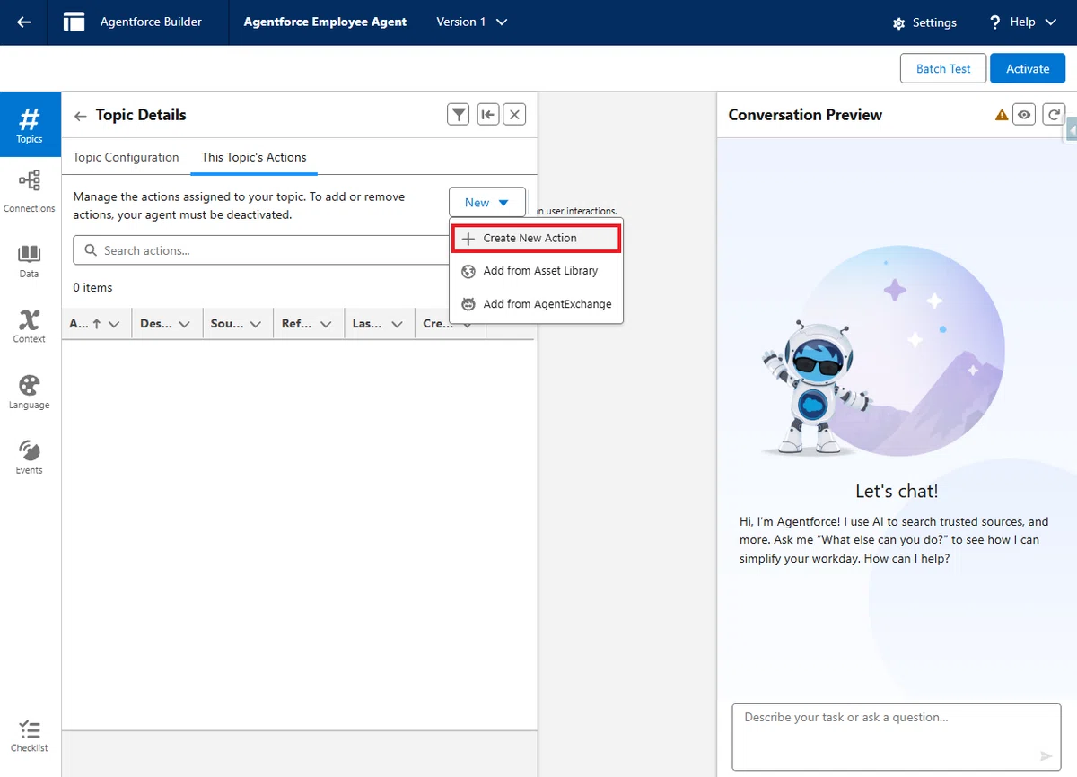Open the Events sidebar panel
Screen dimensions: 1077x777
tap(30, 458)
